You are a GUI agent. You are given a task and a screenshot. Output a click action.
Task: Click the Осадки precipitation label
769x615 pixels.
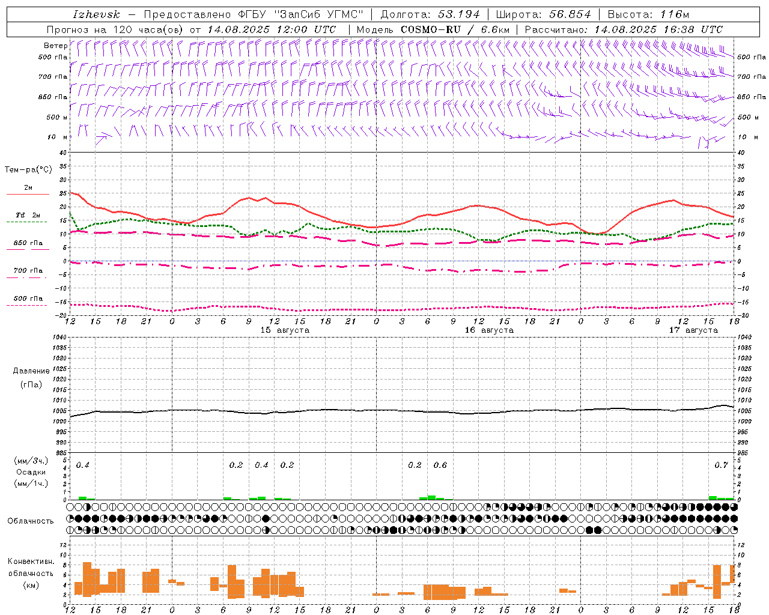coord(31,473)
